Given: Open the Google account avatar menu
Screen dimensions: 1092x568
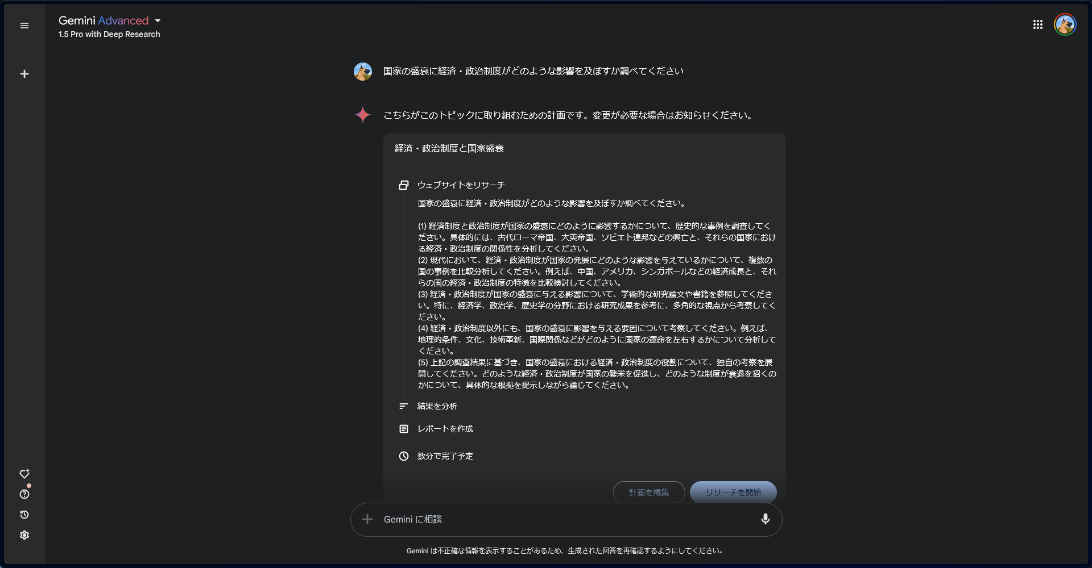Looking at the screenshot, I should pos(1065,24).
